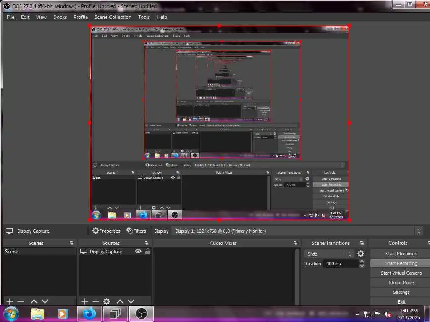Open Action Center flag icon
The image size is (430, 322).
[378, 314]
